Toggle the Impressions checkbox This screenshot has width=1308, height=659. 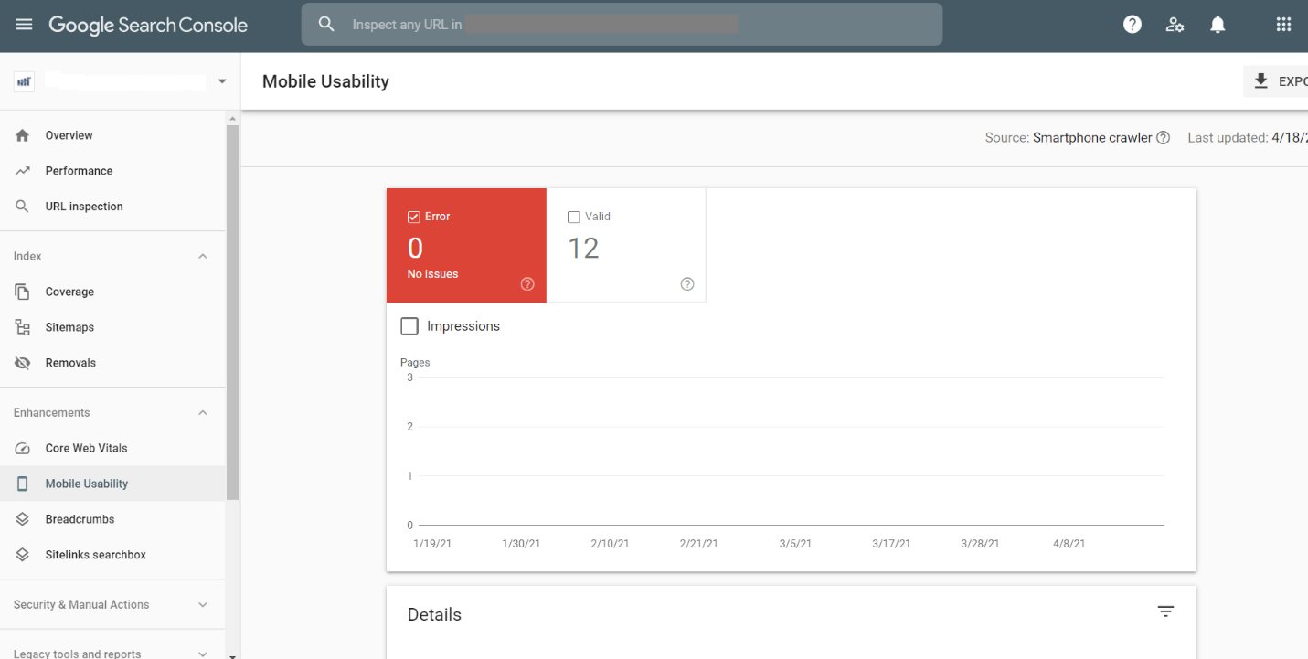[x=409, y=325]
